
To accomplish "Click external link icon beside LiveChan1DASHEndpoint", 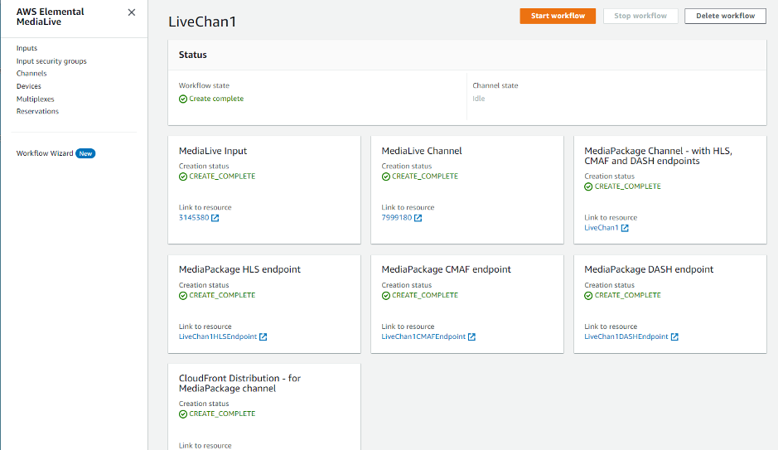I will click(674, 337).
